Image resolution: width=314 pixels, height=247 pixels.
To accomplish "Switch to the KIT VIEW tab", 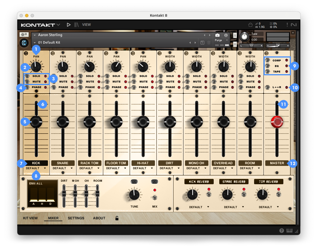I will coord(30,218).
